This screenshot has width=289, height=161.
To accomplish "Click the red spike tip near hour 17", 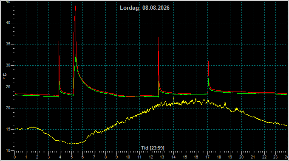I will pyautogui.click(x=208, y=36).
